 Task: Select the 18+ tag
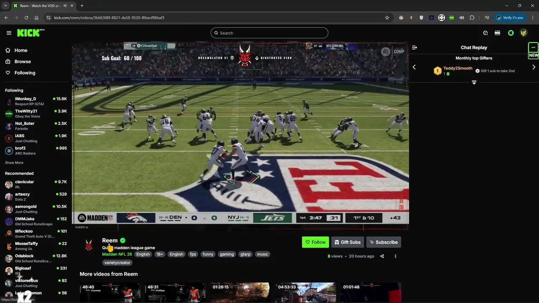click(x=160, y=254)
